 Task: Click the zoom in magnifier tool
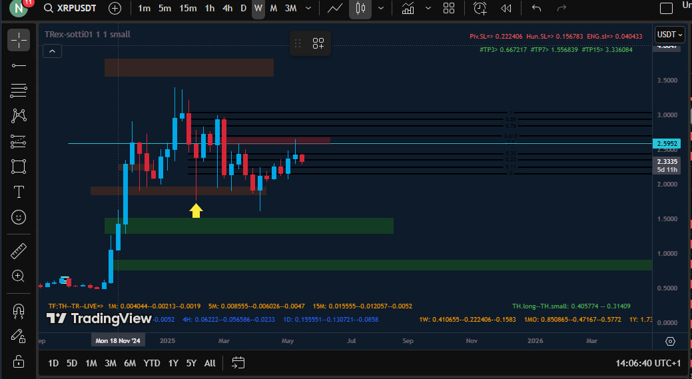(x=19, y=276)
